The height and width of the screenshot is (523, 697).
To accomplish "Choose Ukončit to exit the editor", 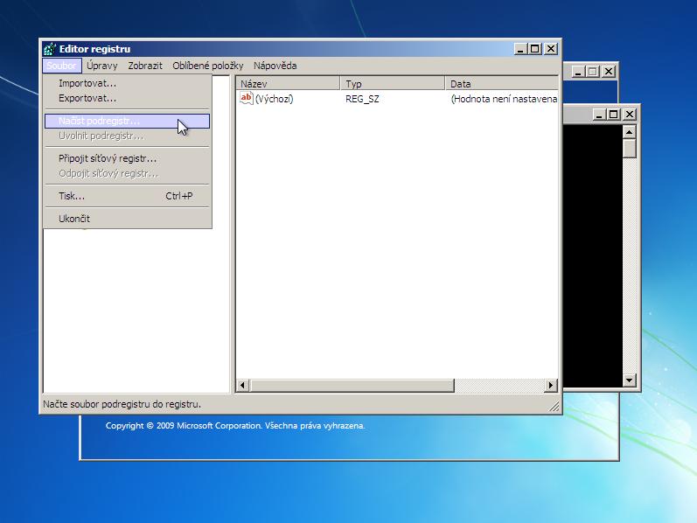I will point(74,219).
